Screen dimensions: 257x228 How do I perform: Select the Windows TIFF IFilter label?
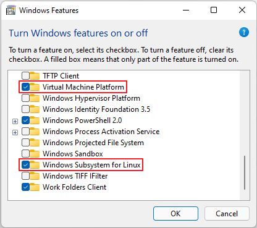click(x=75, y=176)
